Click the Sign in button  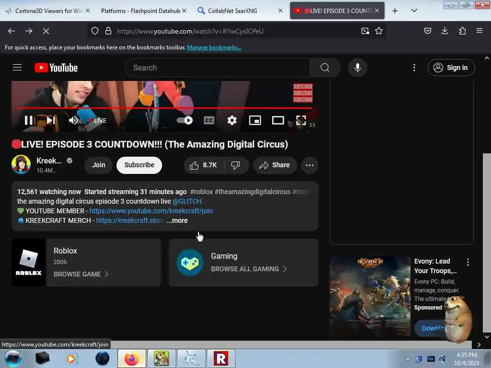point(451,68)
